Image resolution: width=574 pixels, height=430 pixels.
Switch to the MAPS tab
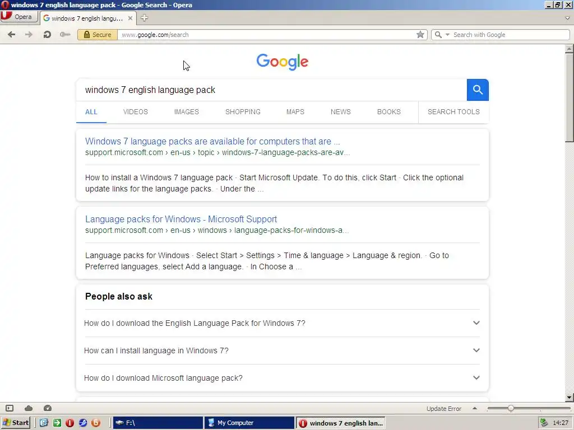pos(295,112)
